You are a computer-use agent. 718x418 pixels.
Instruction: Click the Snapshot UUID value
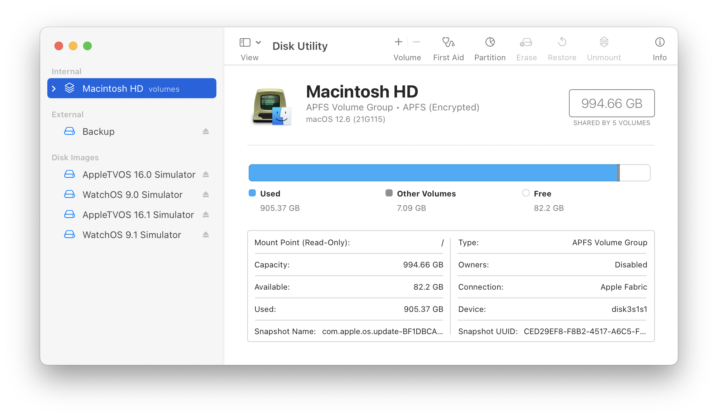pyautogui.click(x=585, y=332)
